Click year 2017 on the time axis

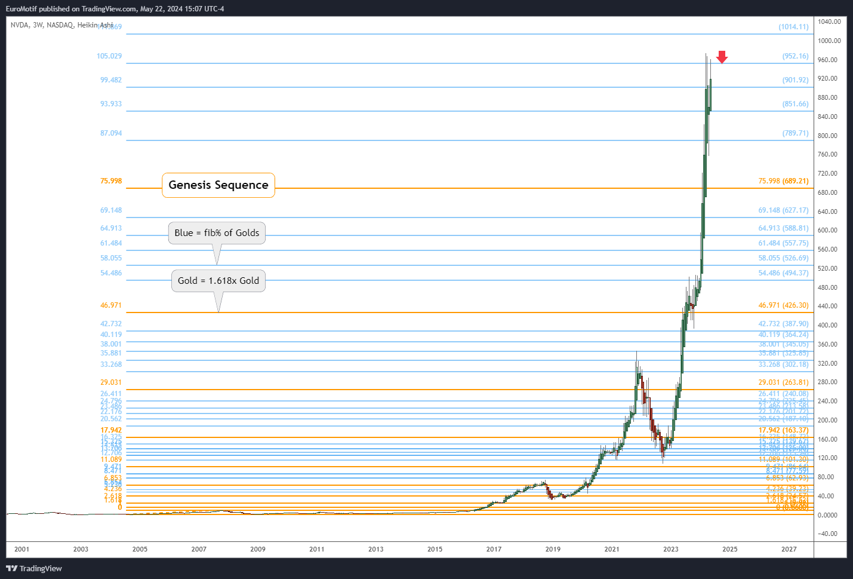[494, 549]
